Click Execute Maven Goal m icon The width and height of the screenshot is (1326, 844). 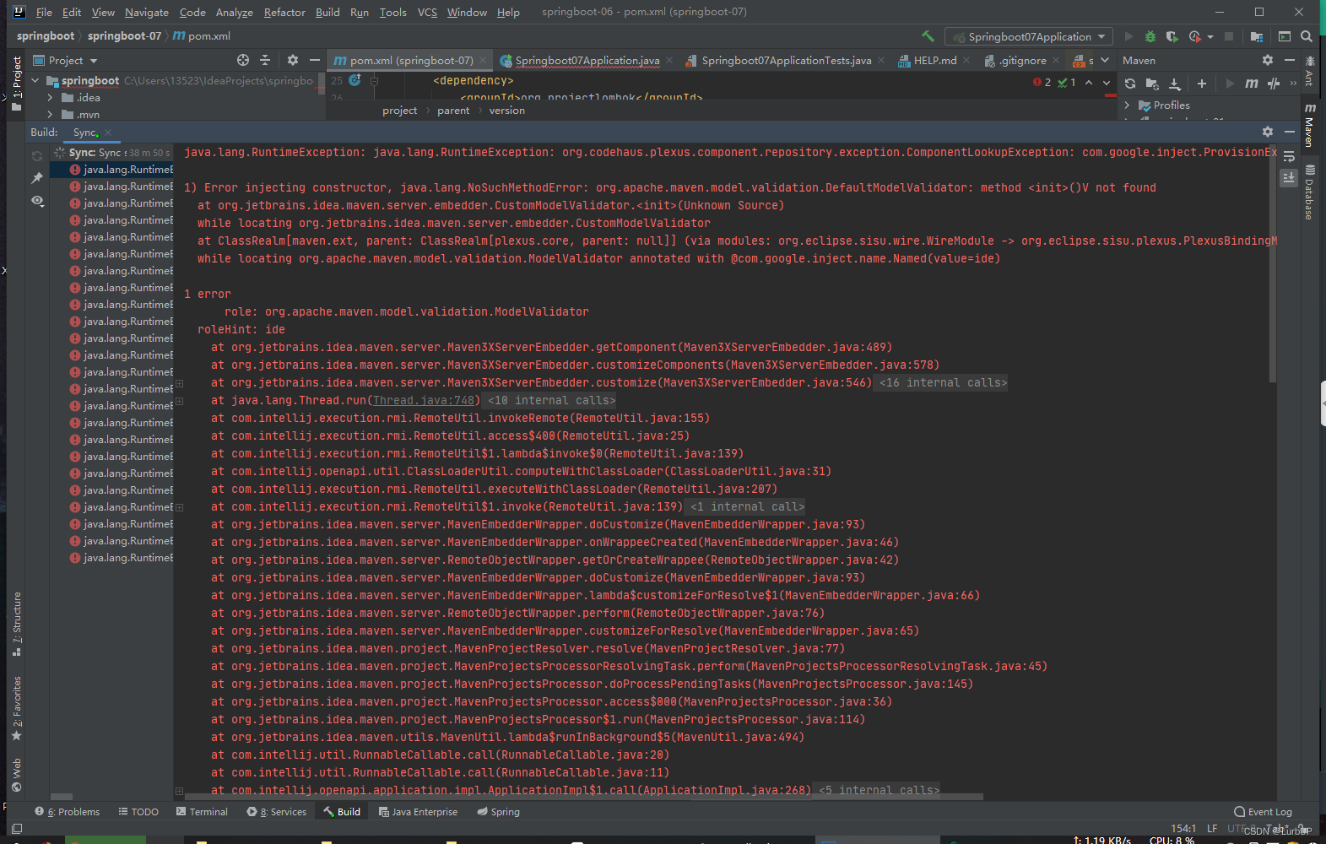click(1252, 84)
